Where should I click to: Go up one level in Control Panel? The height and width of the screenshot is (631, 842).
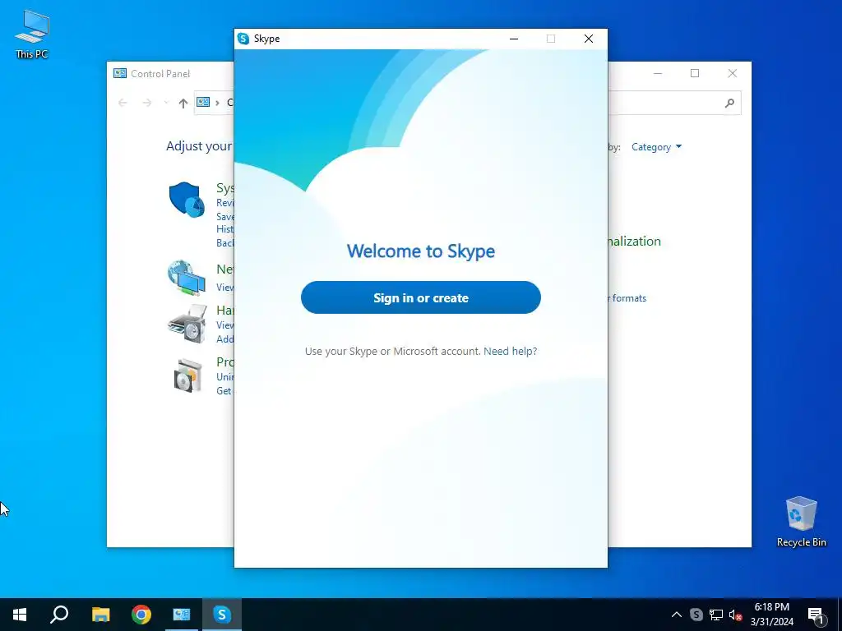(x=183, y=103)
